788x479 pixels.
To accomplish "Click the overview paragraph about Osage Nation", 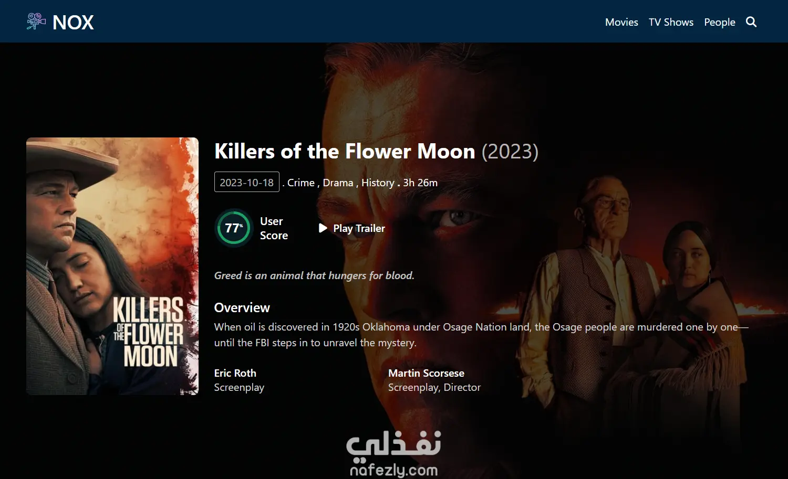I will point(481,335).
